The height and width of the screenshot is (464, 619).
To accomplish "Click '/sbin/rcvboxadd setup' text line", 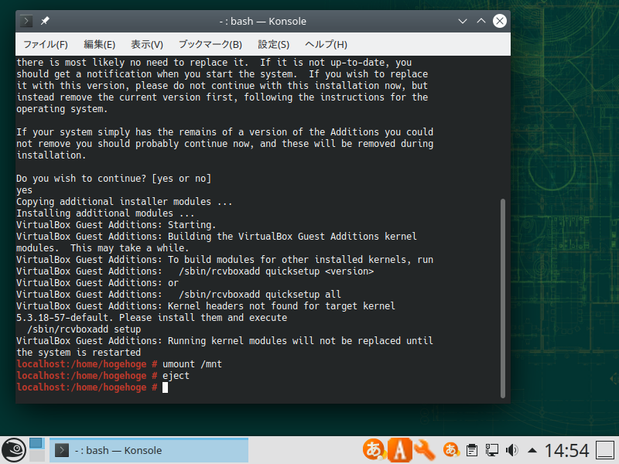I will click(x=84, y=329).
